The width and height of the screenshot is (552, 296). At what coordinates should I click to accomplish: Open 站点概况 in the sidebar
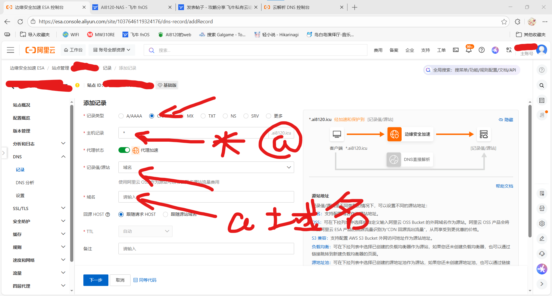22,105
